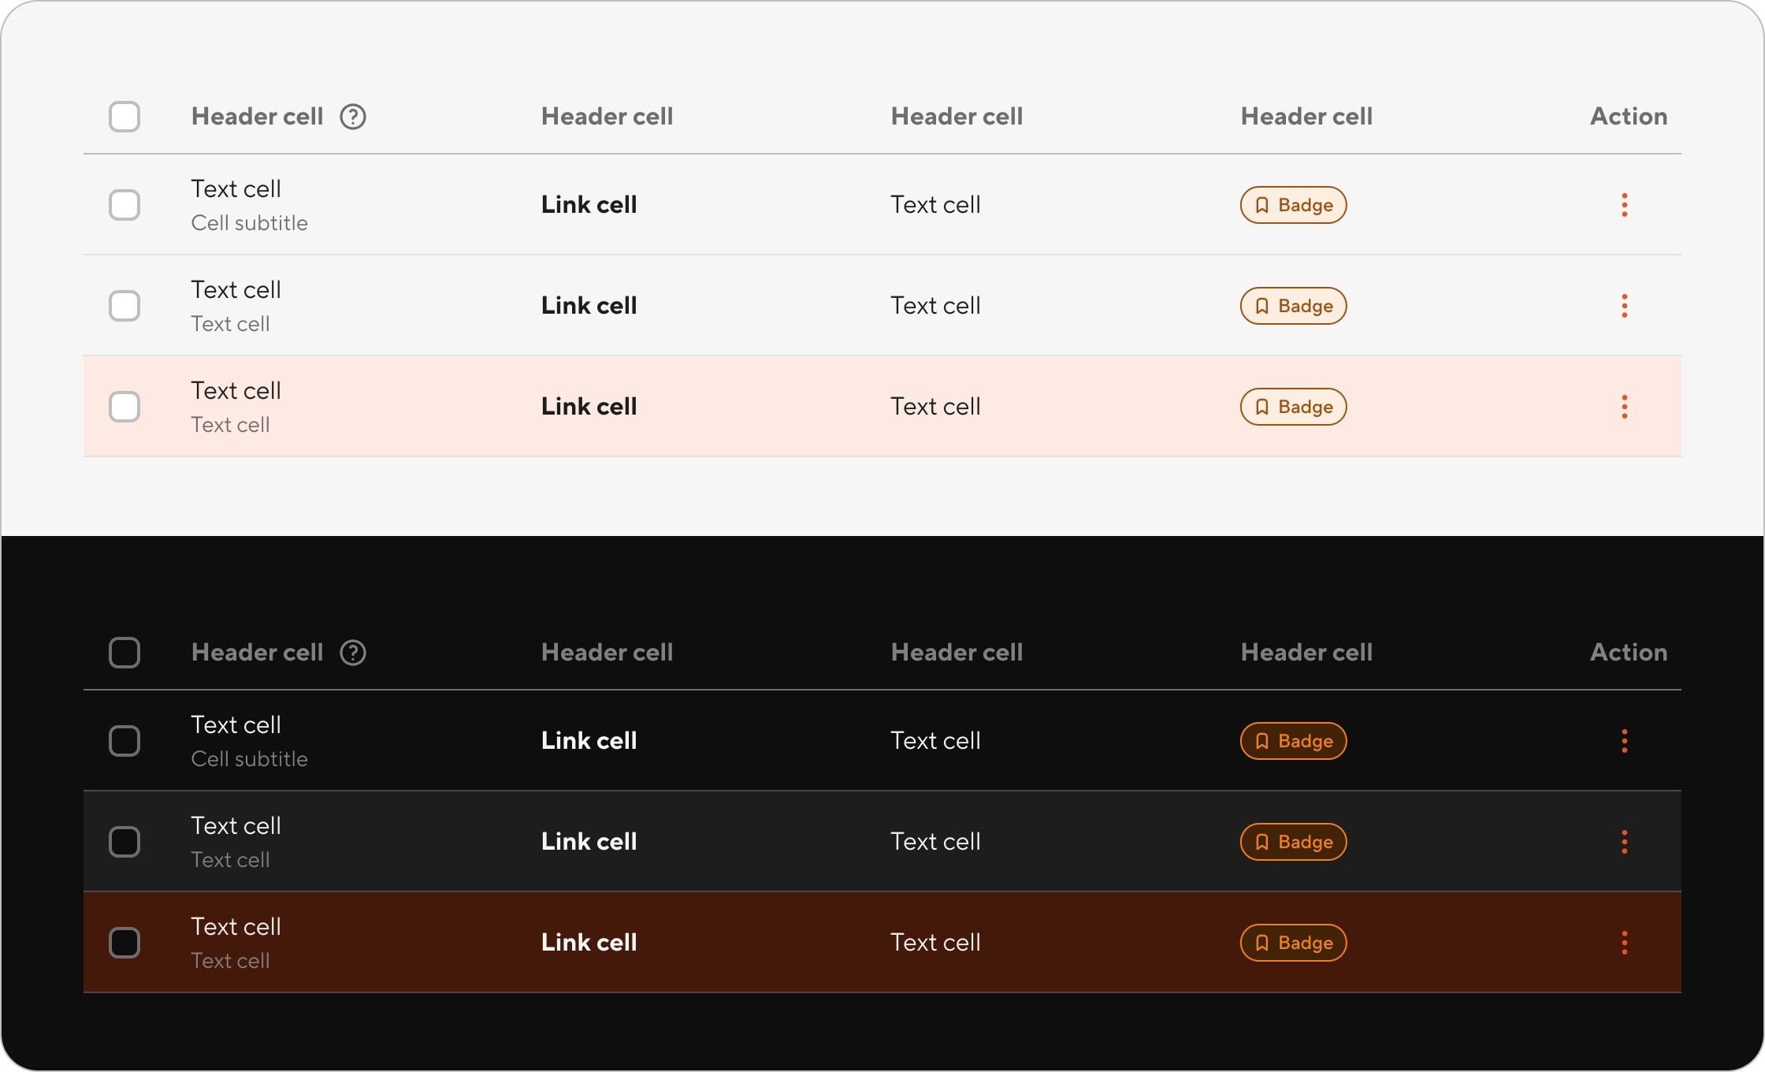Check the box in dark table's grey middle row
The image size is (1765, 1072).
[124, 842]
